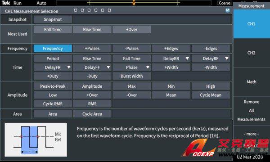This screenshot has height=162, width=270.
Task: Expand the DelayFF dropdown arrow
Action: [108, 67]
